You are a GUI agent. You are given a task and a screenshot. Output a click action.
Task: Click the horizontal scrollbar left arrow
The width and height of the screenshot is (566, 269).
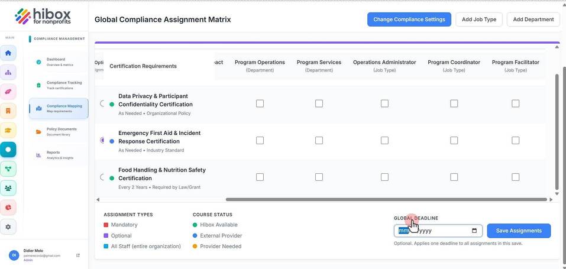98,199
